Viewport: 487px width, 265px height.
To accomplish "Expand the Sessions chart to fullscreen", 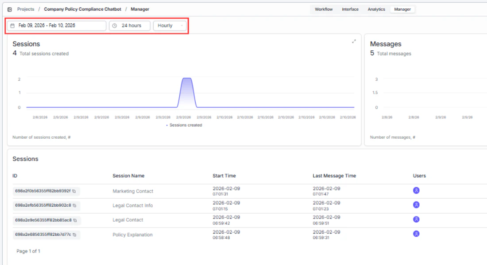I will tap(354, 41).
